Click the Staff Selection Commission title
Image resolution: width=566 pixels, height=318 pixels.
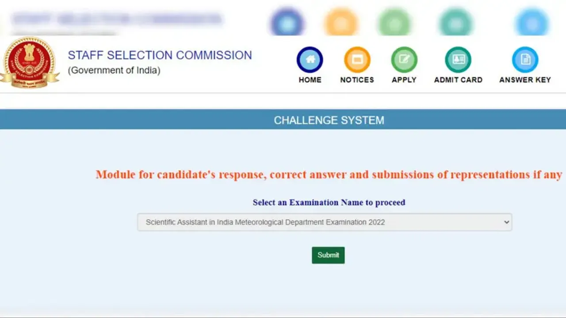pos(160,55)
